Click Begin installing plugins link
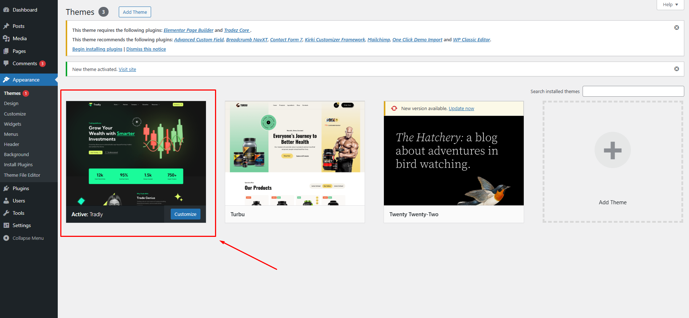Image resolution: width=689 pixels, height=318 pixels. (x=97, y=49)
